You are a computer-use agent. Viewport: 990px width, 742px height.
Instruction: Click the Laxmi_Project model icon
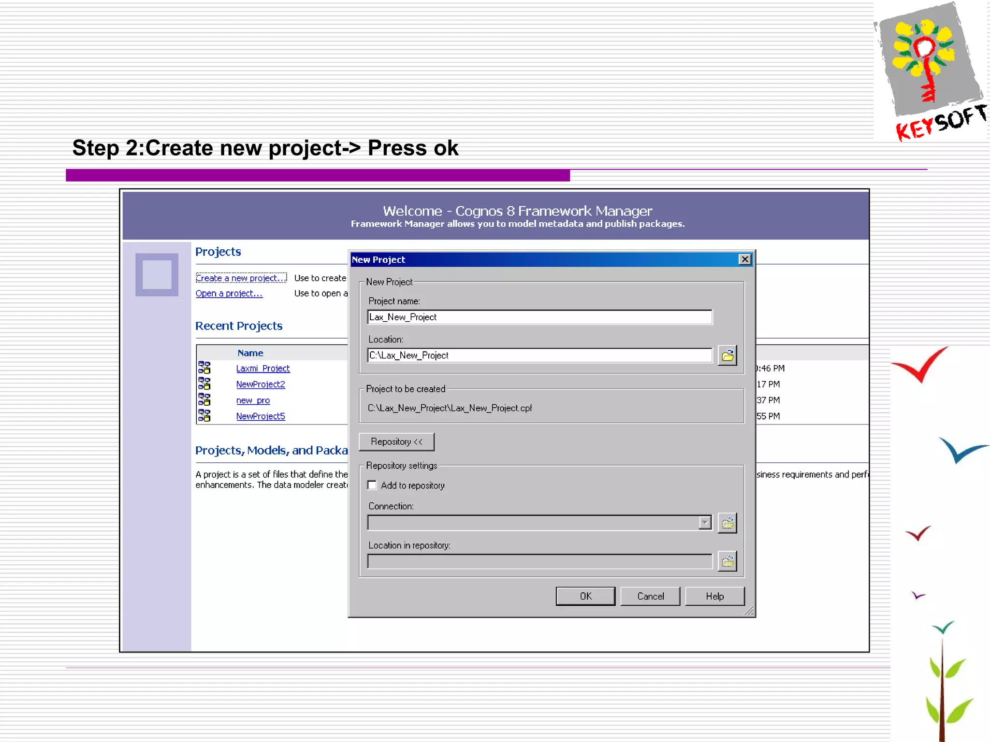204,368
